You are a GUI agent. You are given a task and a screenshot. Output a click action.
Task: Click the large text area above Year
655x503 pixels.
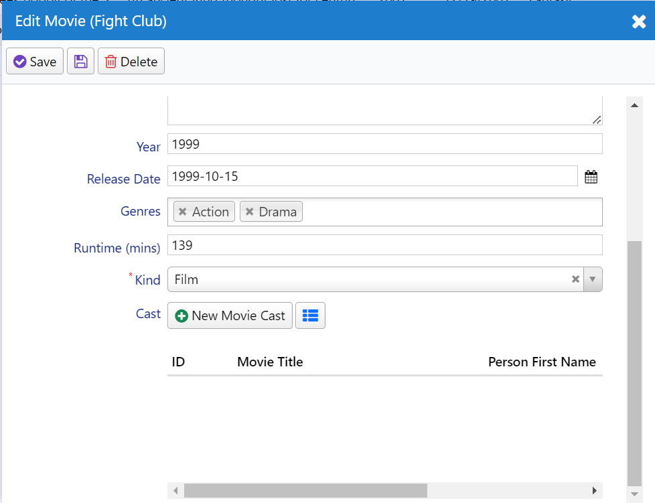384,111
